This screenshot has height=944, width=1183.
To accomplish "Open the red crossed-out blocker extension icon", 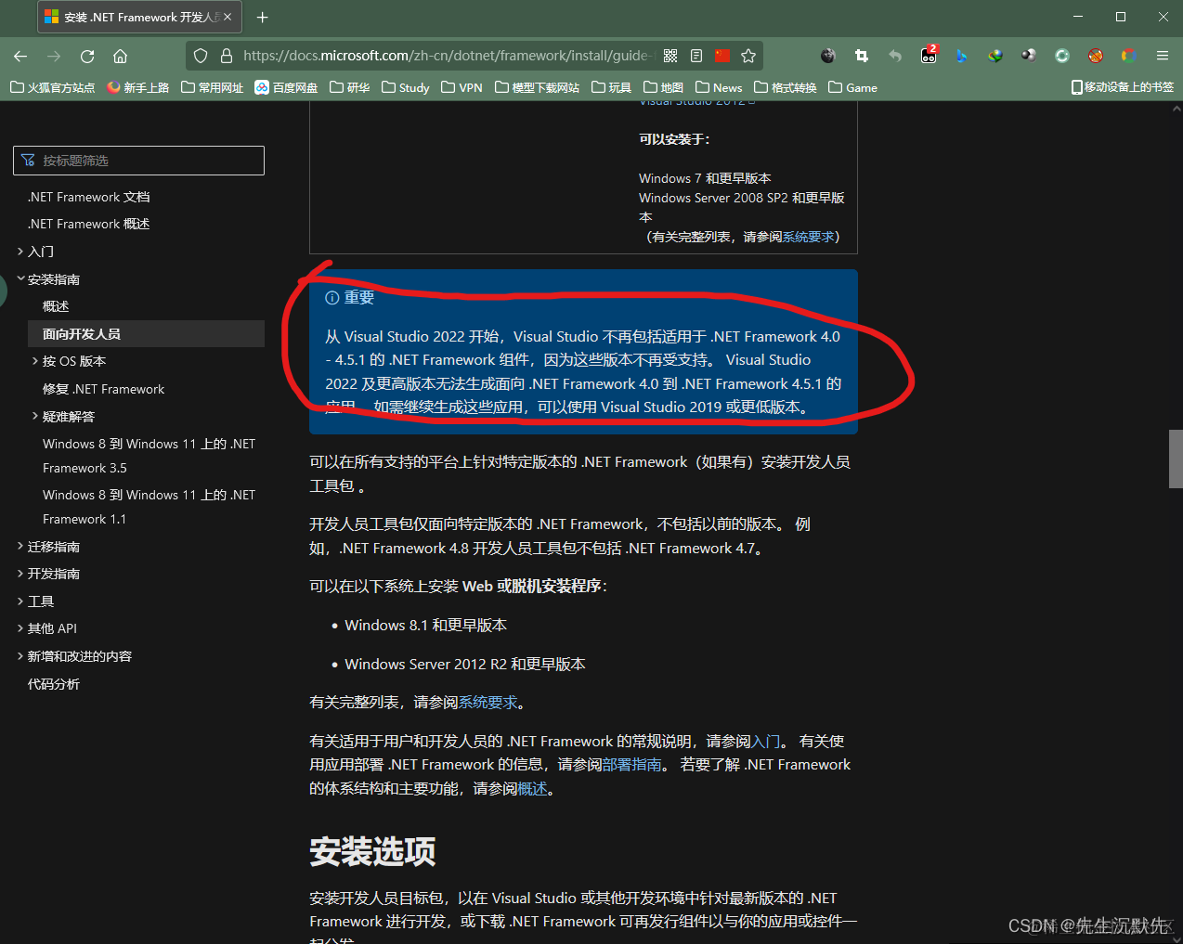I will [x=1096, y=56].
